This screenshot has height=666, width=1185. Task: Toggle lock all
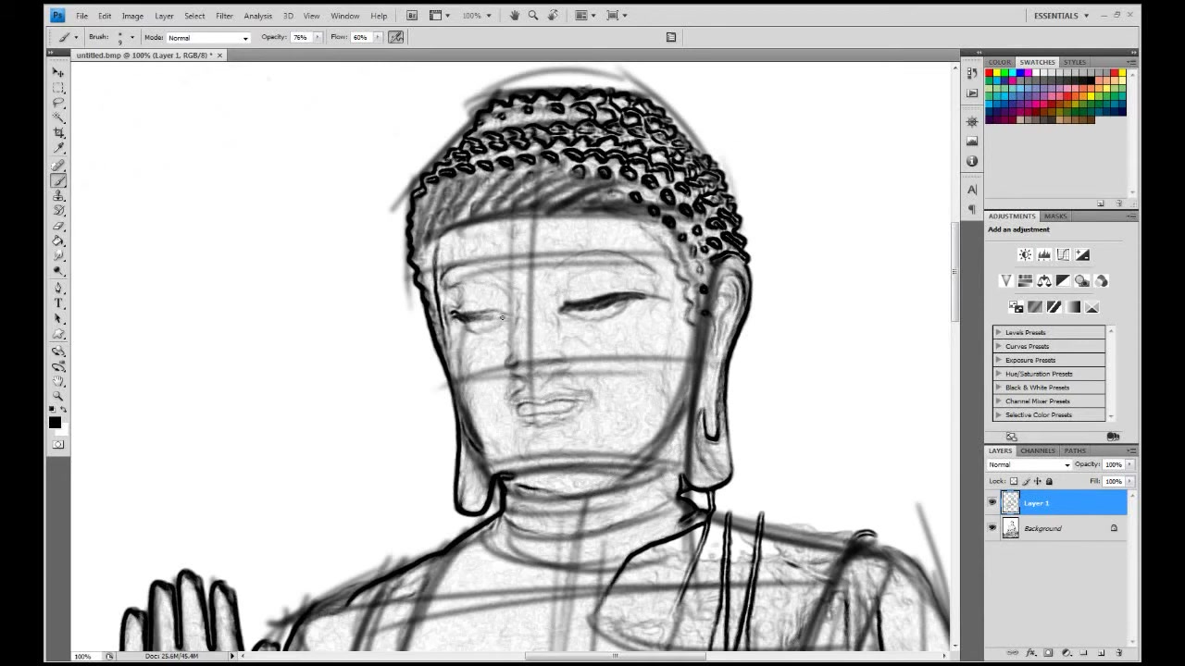pos(1049,481)
